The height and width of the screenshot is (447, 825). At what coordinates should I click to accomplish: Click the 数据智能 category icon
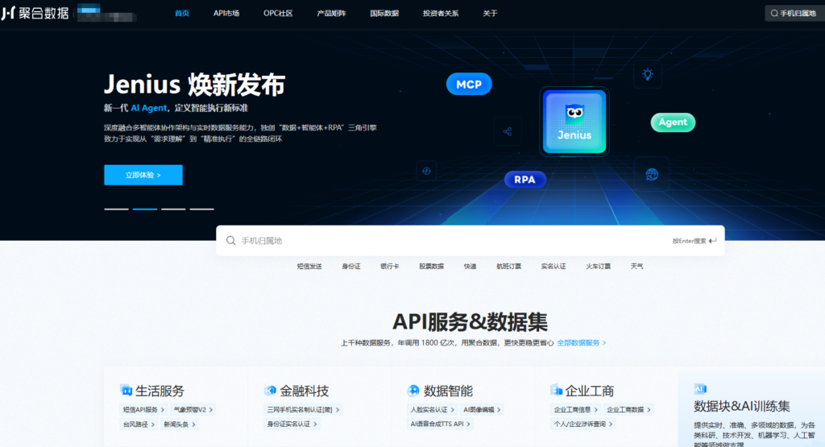413,390
